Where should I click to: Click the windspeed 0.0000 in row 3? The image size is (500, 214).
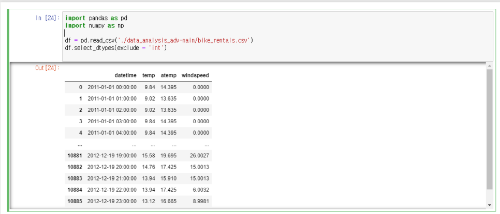(x=201, y=122)
